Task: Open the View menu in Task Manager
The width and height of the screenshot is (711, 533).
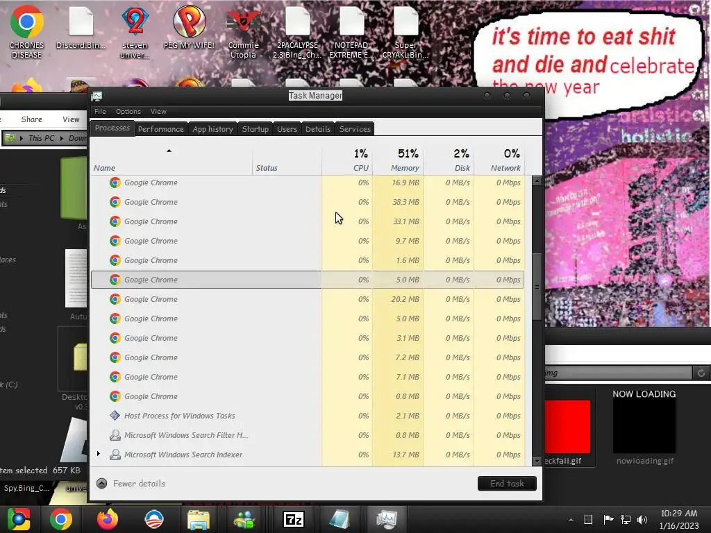Action: pos(158,112)
